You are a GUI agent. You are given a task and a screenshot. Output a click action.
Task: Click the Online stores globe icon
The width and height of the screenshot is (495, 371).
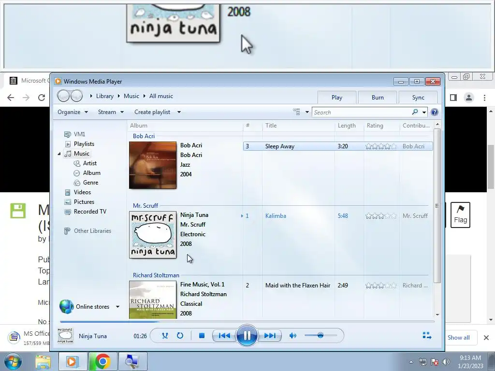[x=66, y=307]
